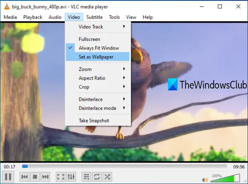Image resolution: width=248 pixels, height=184 pixels.
Task: Expand the Video Track submenu
Action: click(x=98, y=27)
